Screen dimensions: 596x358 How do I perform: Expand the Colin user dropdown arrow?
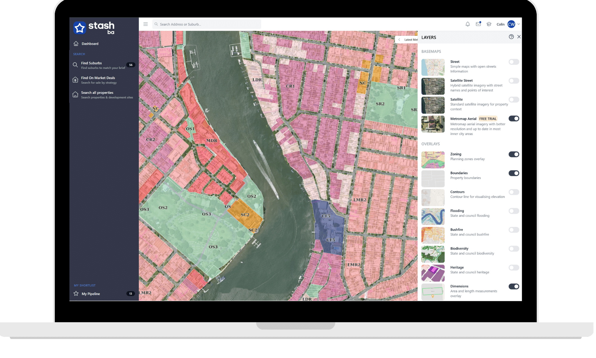(x=519, y=24)
